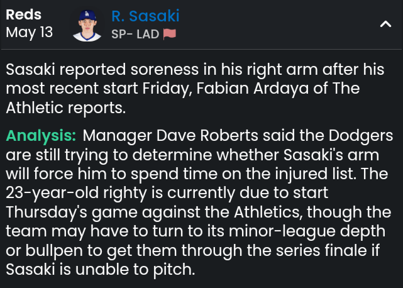Click the red injury flag icon

pos(170,34)
